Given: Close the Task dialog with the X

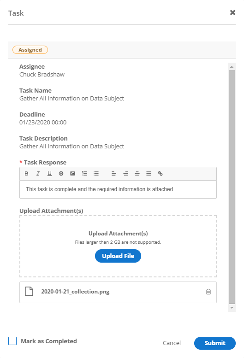Looking at the screenshot, I should (x=232, y=12).
